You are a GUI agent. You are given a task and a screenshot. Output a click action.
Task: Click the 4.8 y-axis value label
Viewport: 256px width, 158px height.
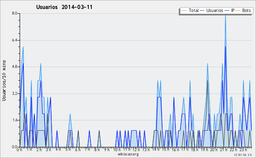[x=15, y=67]
